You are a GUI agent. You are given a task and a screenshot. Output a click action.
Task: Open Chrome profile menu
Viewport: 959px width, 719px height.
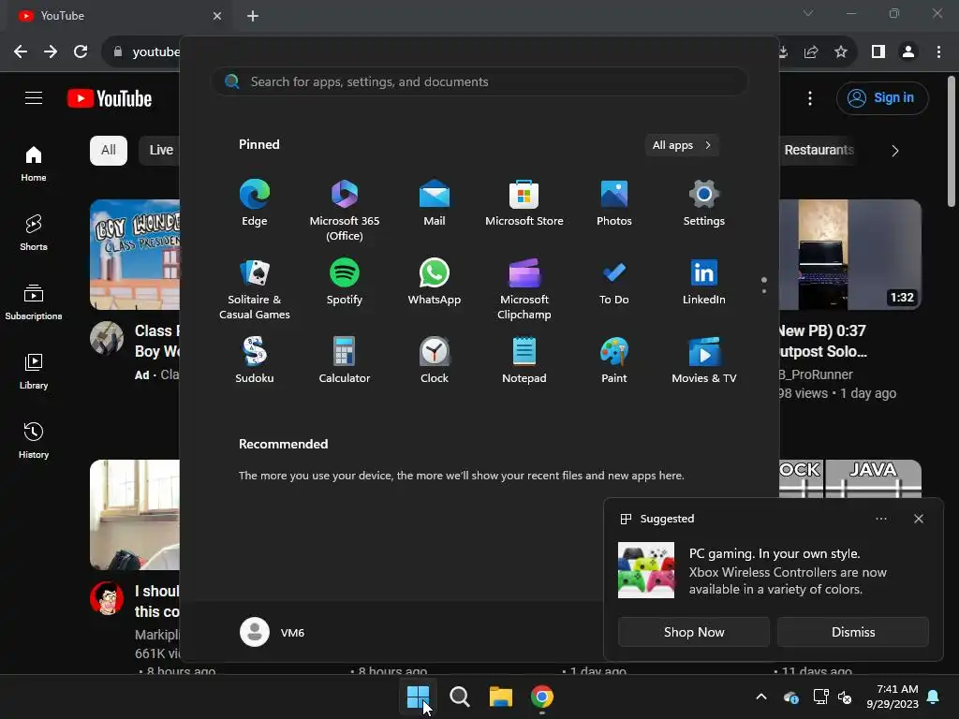tap(908, 52)
